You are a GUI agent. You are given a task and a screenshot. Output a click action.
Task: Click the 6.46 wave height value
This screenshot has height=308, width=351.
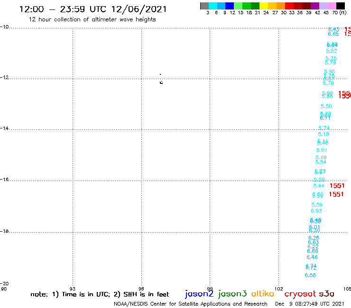pyautogui.click(x=312, y=257)
